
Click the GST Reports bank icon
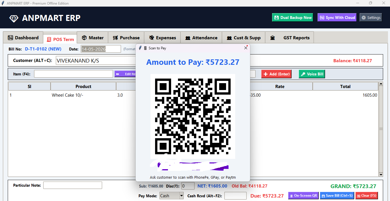coord(272,38)
